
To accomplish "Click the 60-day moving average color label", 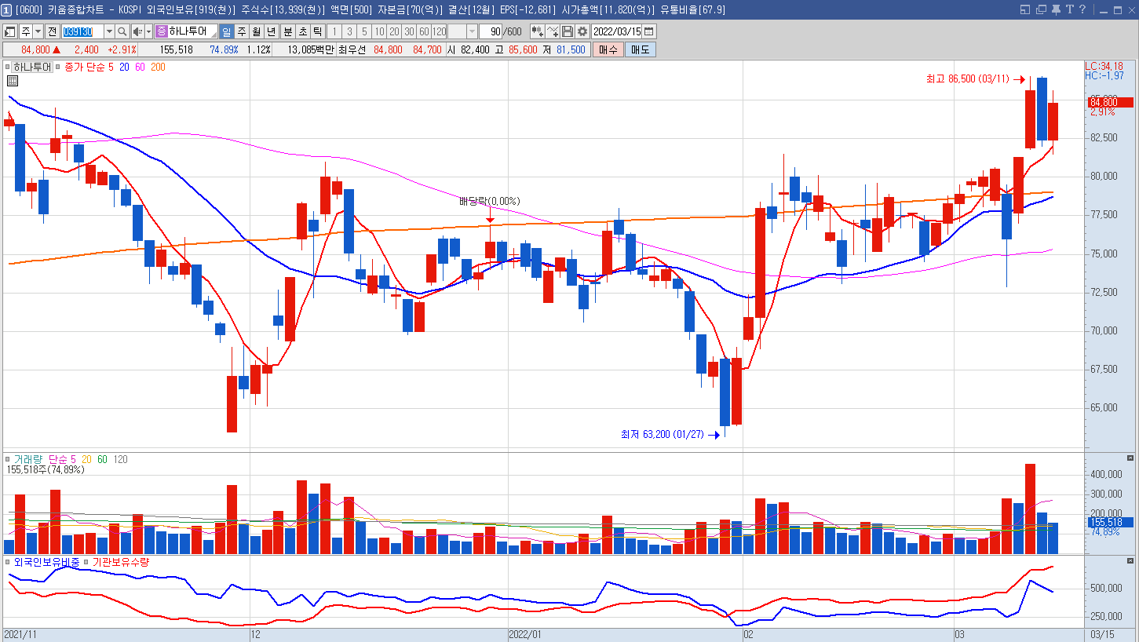I will [x=140, y=67].
